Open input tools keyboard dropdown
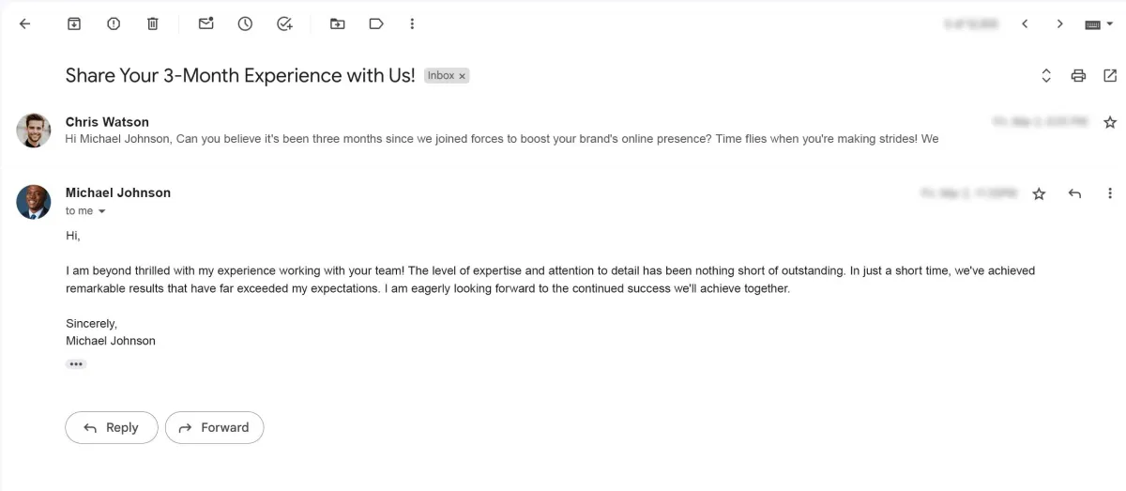Screen dimensions: 1126x491 pyautogui.click(x=1099, y=24)
